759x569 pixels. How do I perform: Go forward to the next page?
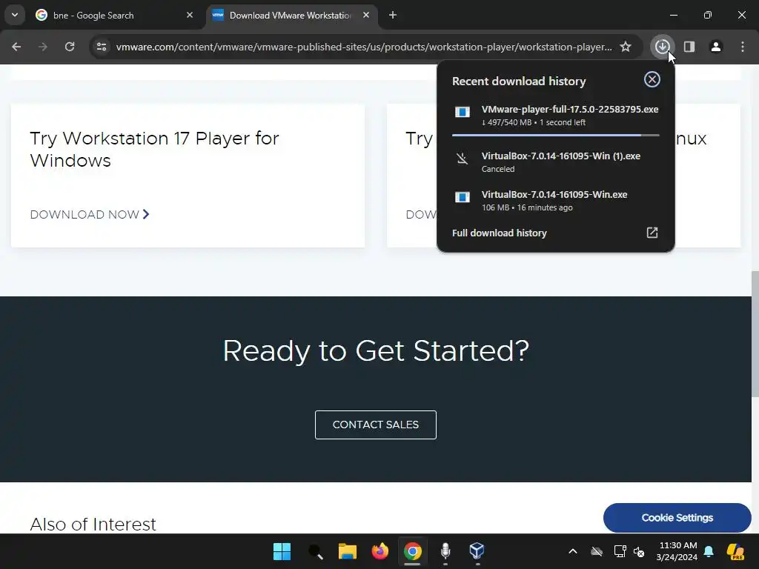pyautogui.click(x=42, y=47)
